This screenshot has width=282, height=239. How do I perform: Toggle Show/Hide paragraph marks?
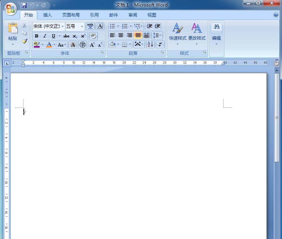click(160, 44)
